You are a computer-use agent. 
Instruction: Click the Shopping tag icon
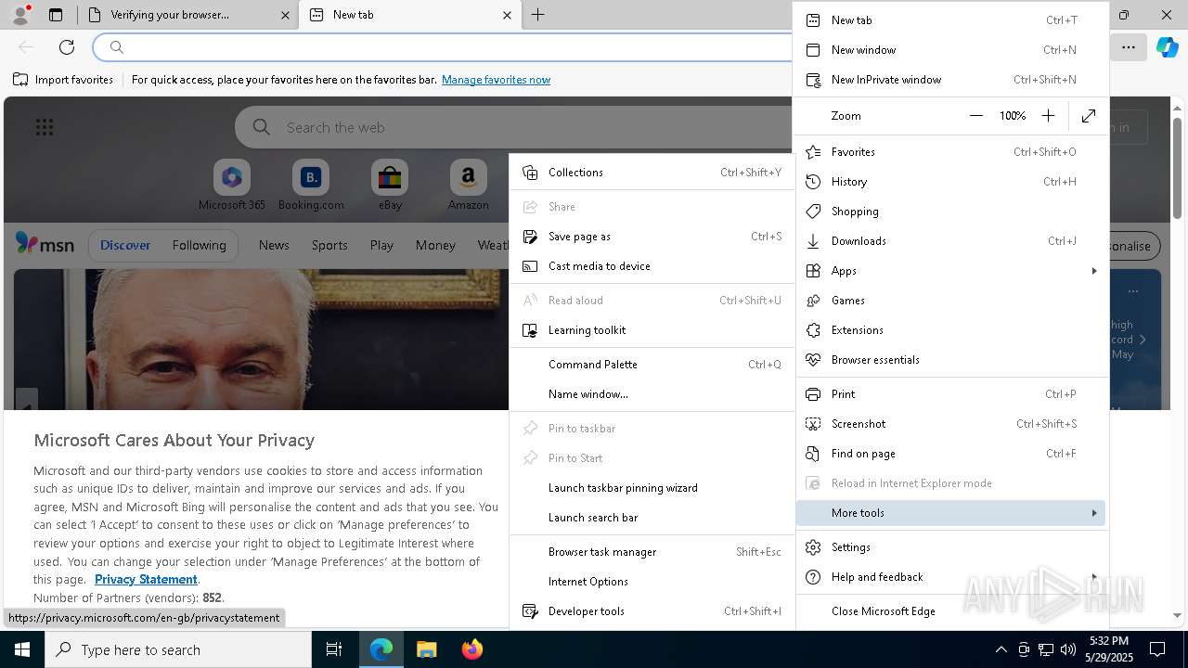tap(813, 212)
